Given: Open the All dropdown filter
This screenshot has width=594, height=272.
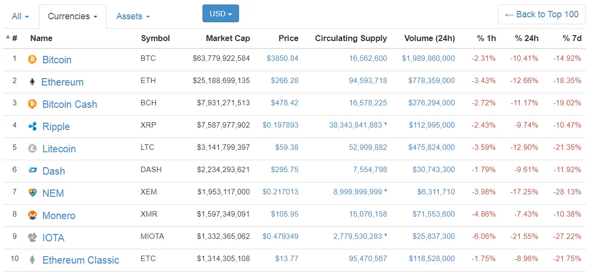Looking at the screenshot, I should click(x=20, y=16).
